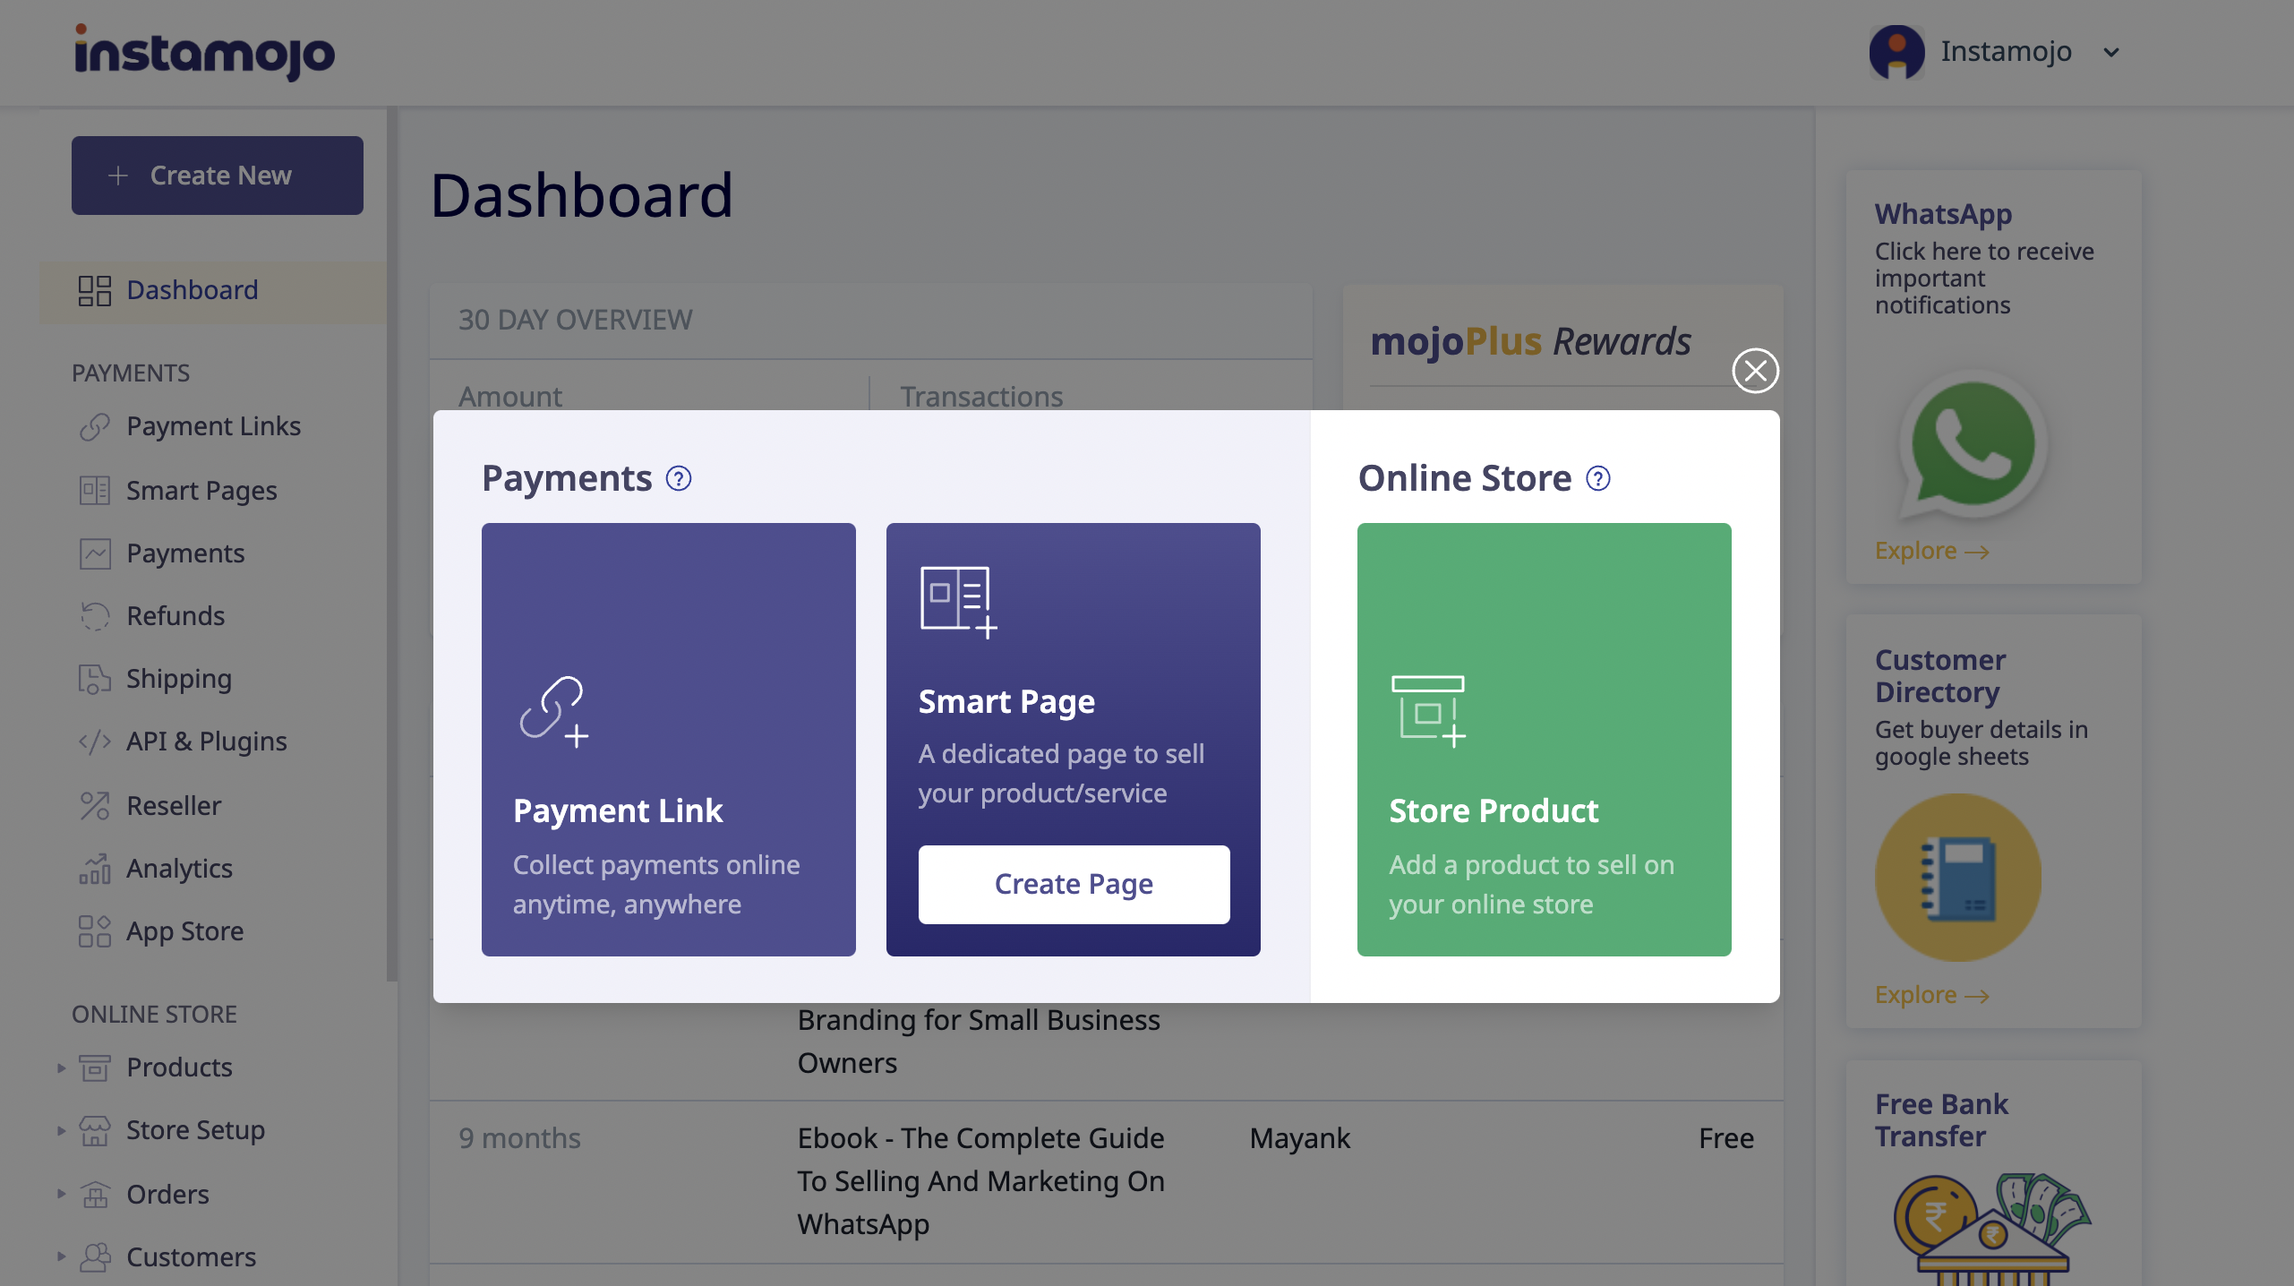Expand the Orders submenu arrow
Image resolution: width=2294 pixels, height=1286 pixels.
61,1194
